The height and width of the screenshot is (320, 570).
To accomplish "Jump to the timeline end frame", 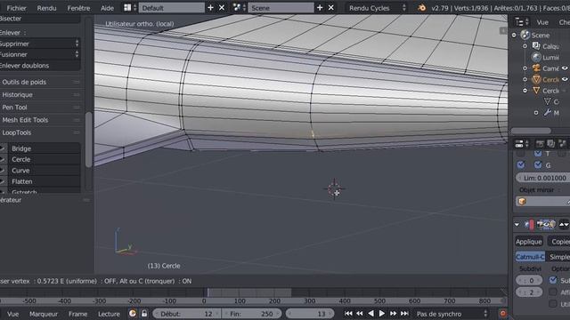I will pyautogui.click(x=404, y=314).
